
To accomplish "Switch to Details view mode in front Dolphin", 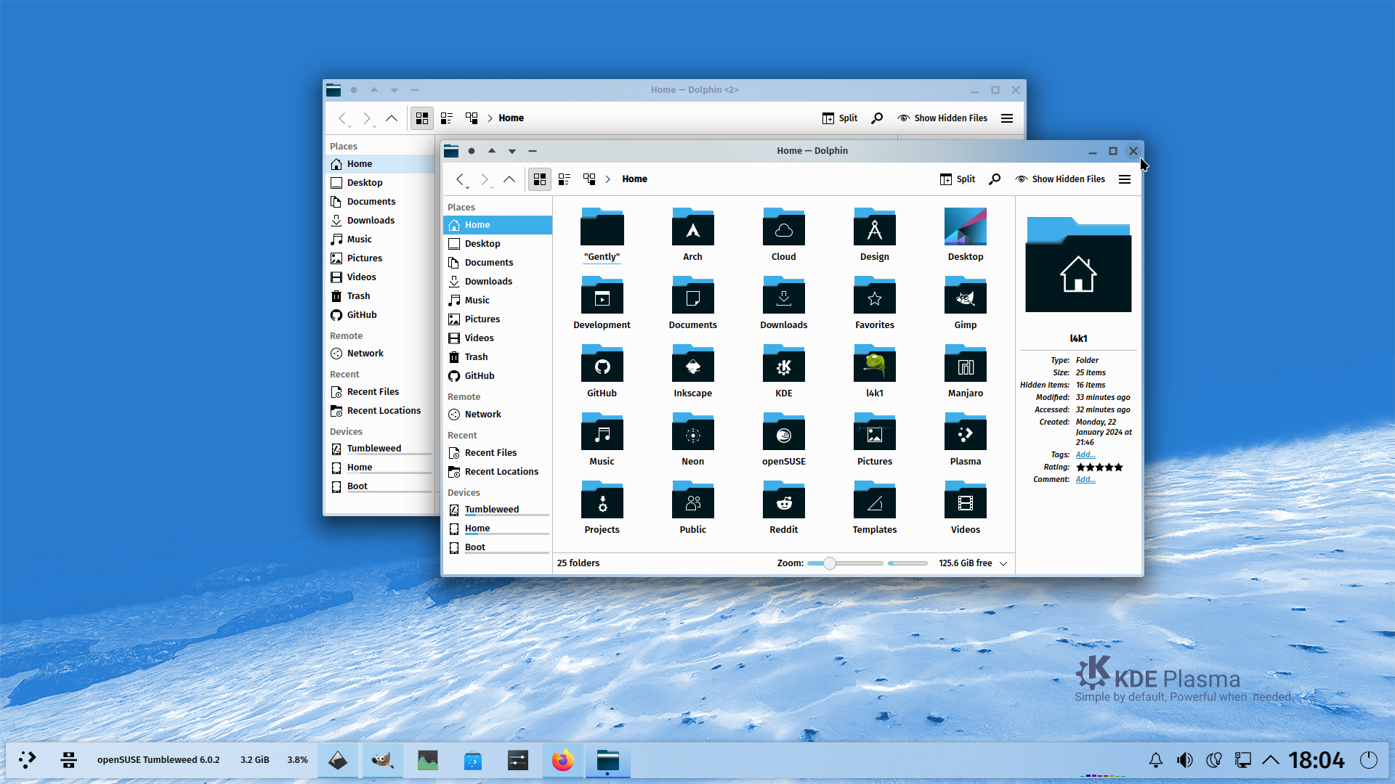I will (589, 179).
